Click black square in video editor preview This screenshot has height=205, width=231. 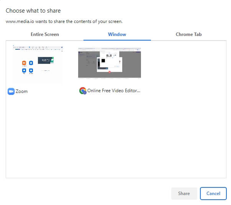click(102, 60)
